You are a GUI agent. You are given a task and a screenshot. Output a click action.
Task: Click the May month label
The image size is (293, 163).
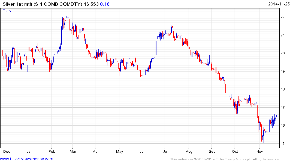click(120, 151)
